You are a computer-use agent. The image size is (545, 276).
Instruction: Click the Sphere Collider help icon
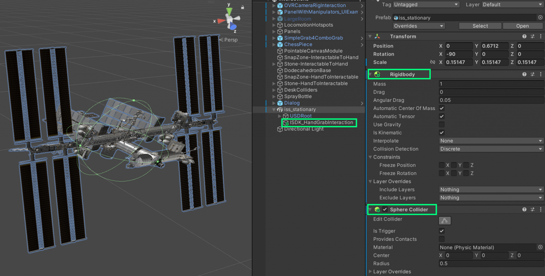pos(524,209)
